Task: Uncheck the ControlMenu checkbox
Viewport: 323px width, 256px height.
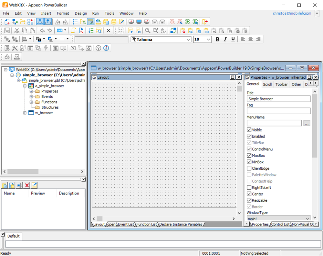Action: pyautogui.click(x=249, y=149)
